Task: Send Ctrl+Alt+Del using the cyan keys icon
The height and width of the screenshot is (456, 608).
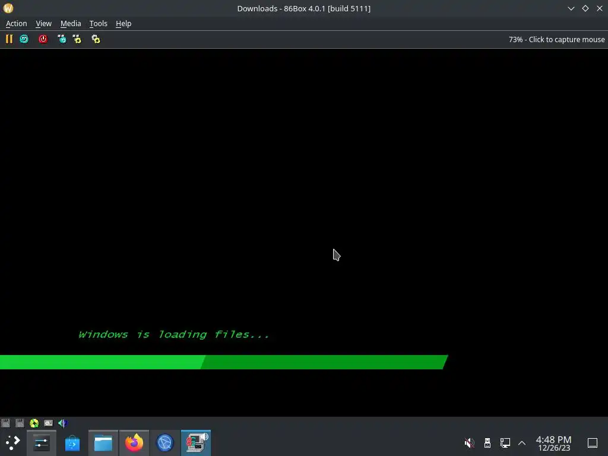Action: pyautogui.click(x=62, y=39)
